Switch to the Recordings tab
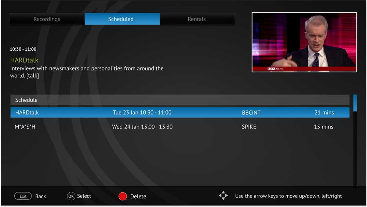This screenshot has width=367, height=207. click(x=47, y=19)
